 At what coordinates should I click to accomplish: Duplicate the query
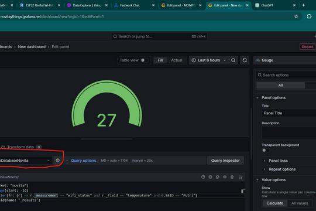point(218,177)
